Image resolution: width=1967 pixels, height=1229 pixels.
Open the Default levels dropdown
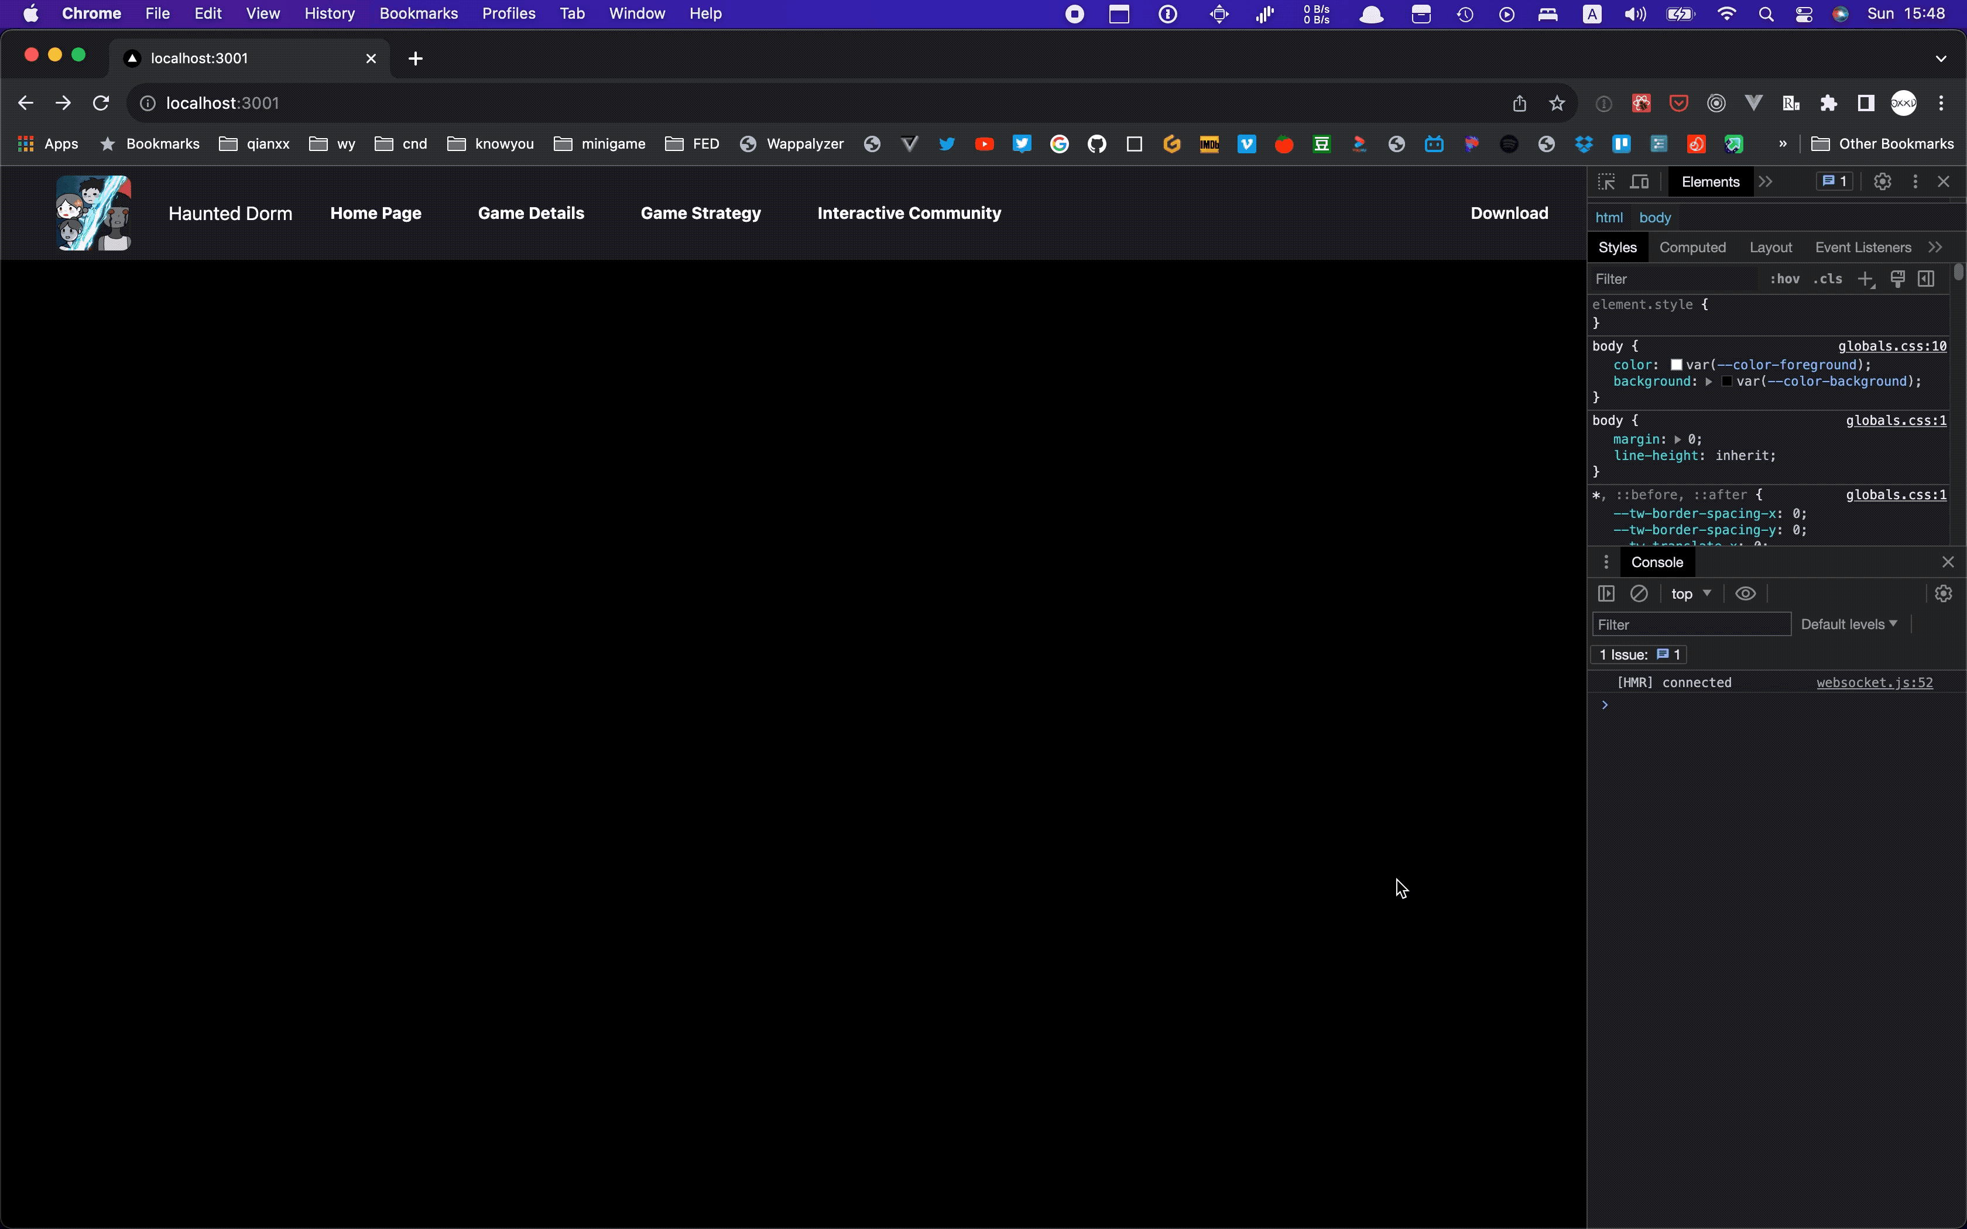[1848, 623]
